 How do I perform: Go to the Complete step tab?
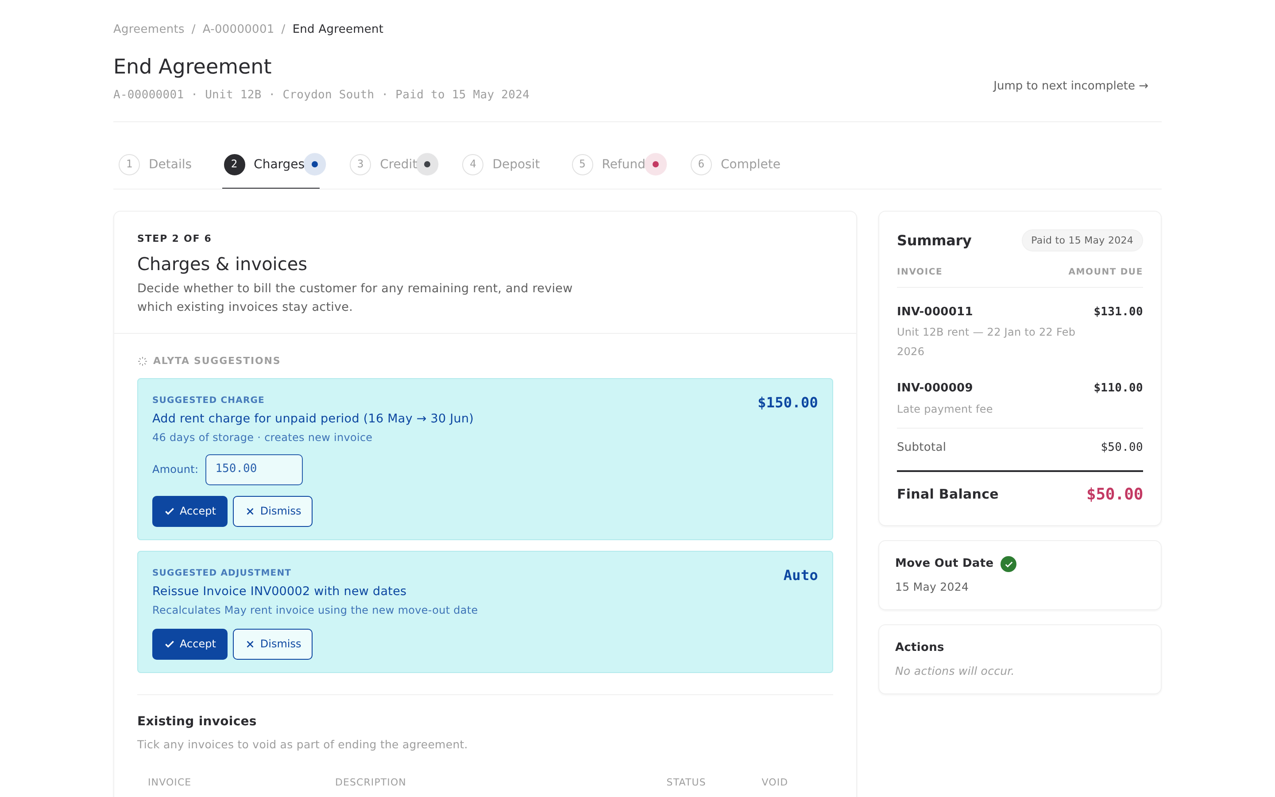pyautogui.click(x=735, y=164)
